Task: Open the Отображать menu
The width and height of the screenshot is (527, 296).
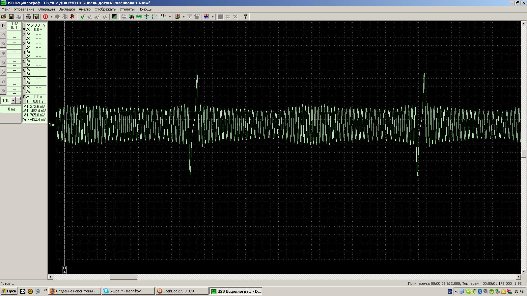Action: coord(105,9)
